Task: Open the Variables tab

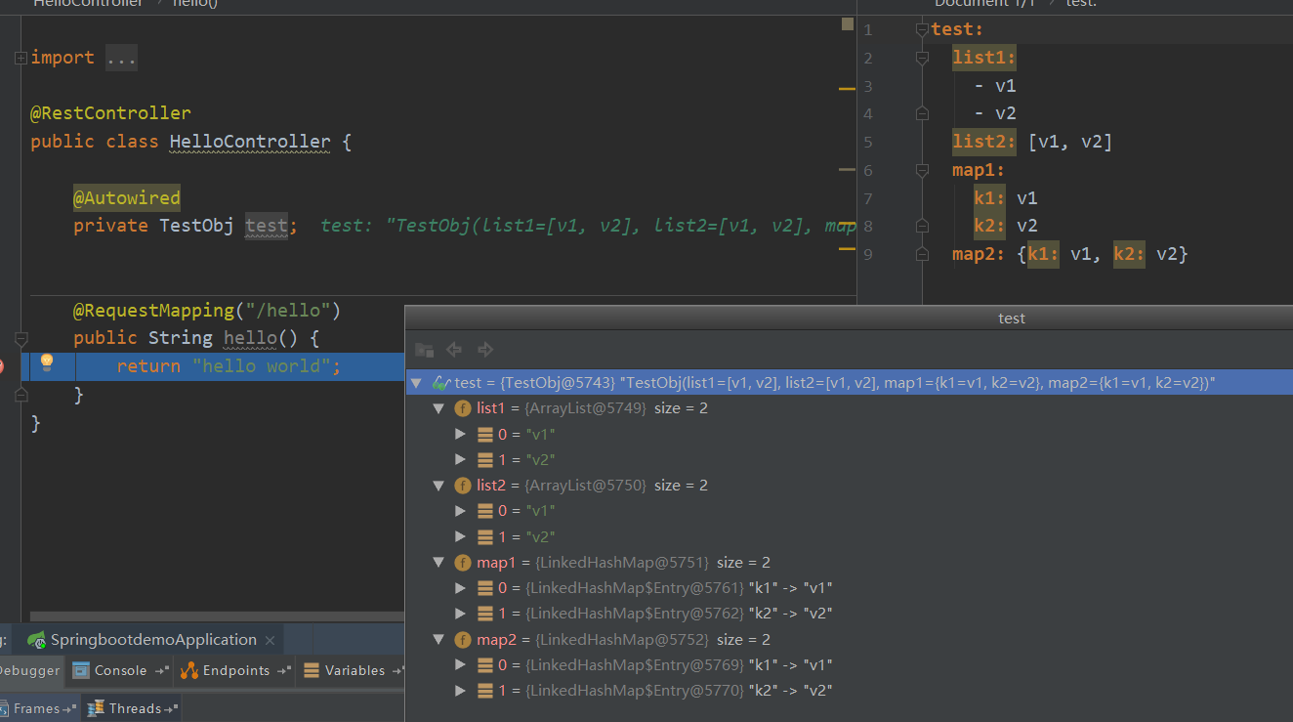Action: coord(352,670)
